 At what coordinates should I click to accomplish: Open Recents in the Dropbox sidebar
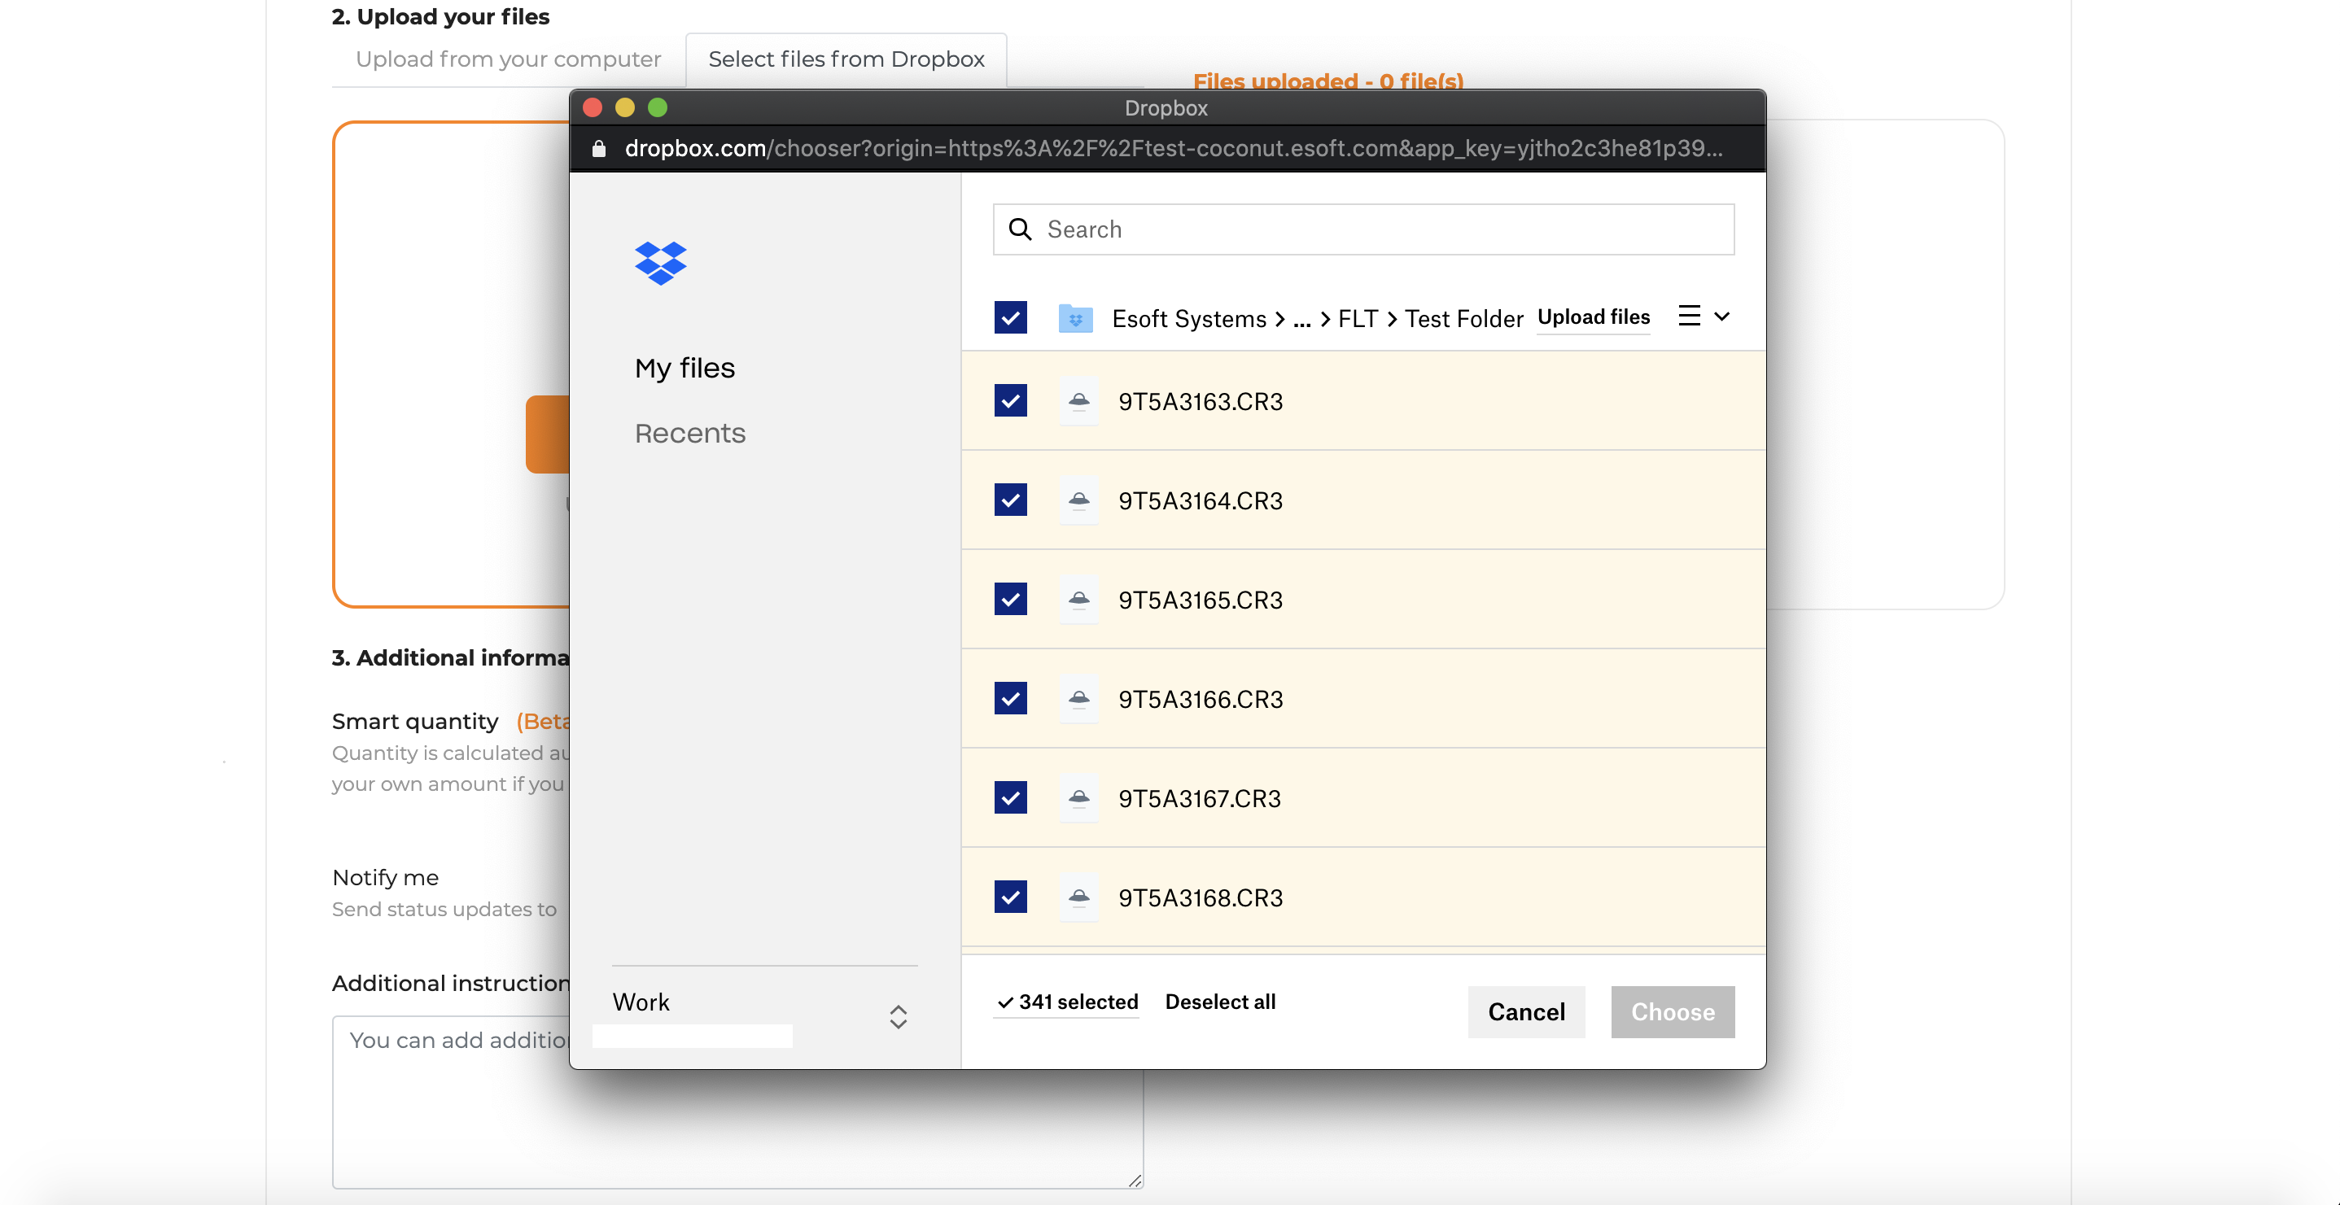[689, 433]
